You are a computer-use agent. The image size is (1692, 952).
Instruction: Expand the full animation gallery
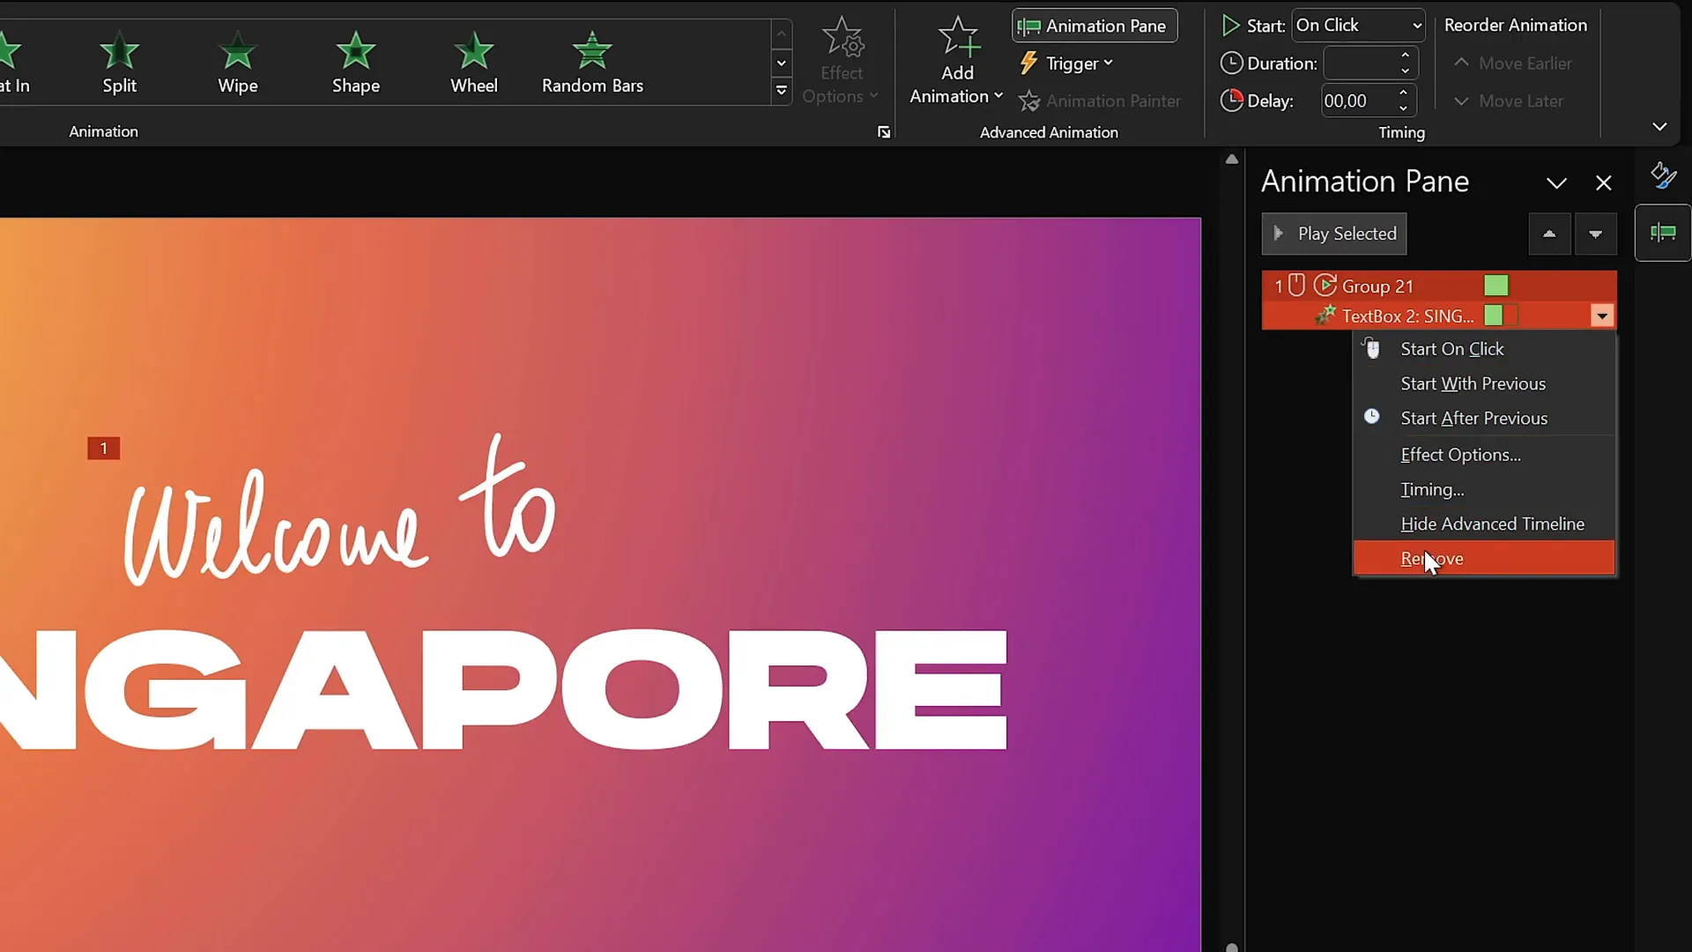781,90
